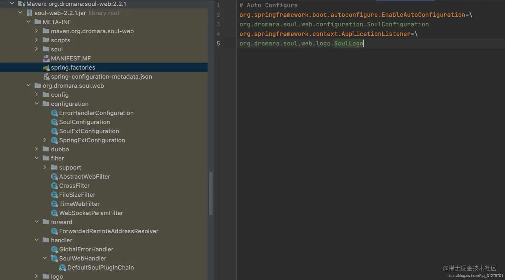Collapse the soul-web-2.2.1.jar library root
The image size is (505, 280).
tap(20, 13)
